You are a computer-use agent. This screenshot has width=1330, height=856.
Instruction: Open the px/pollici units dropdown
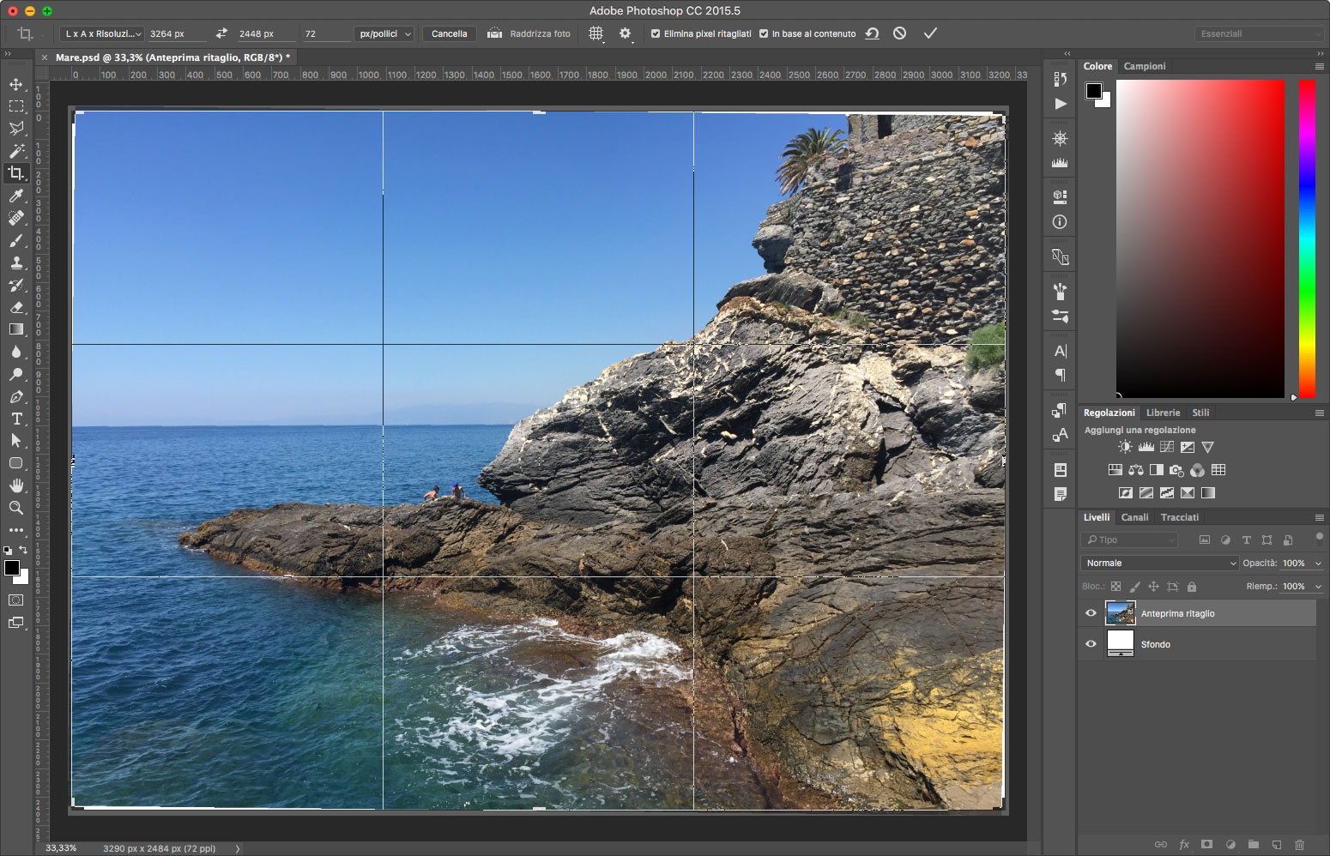point(384,34)
